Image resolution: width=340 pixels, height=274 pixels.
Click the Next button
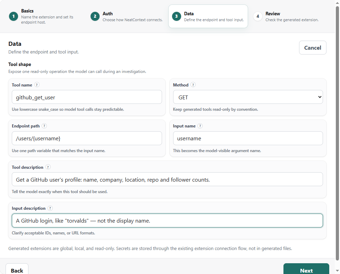tap(306, 269)
